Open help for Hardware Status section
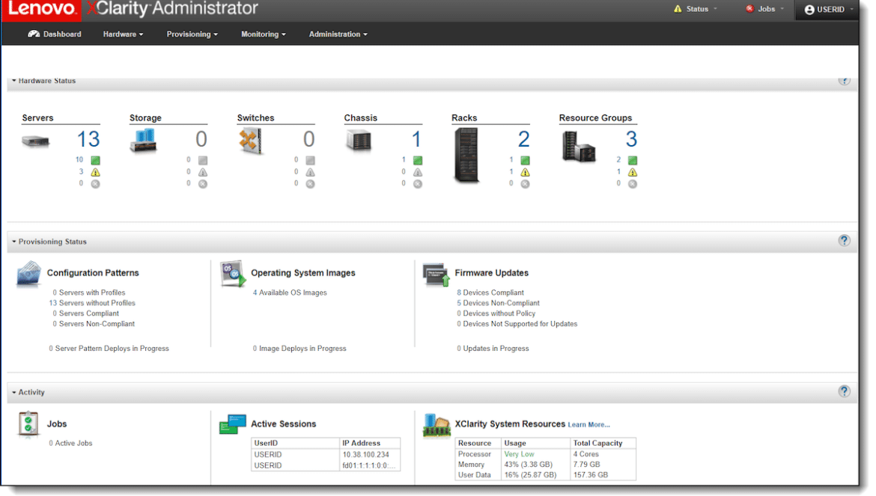Viewport: 876px width, 496px height. point(844,81)
